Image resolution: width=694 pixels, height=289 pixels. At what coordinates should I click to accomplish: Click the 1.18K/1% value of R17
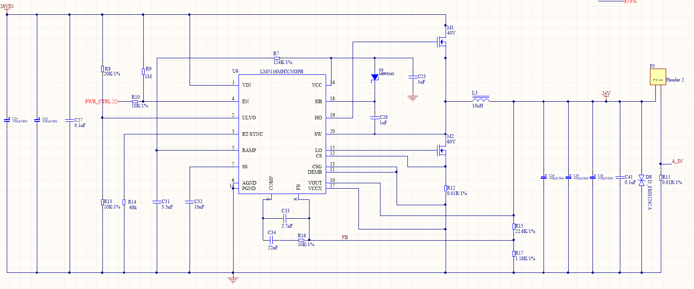coord(526,259)
